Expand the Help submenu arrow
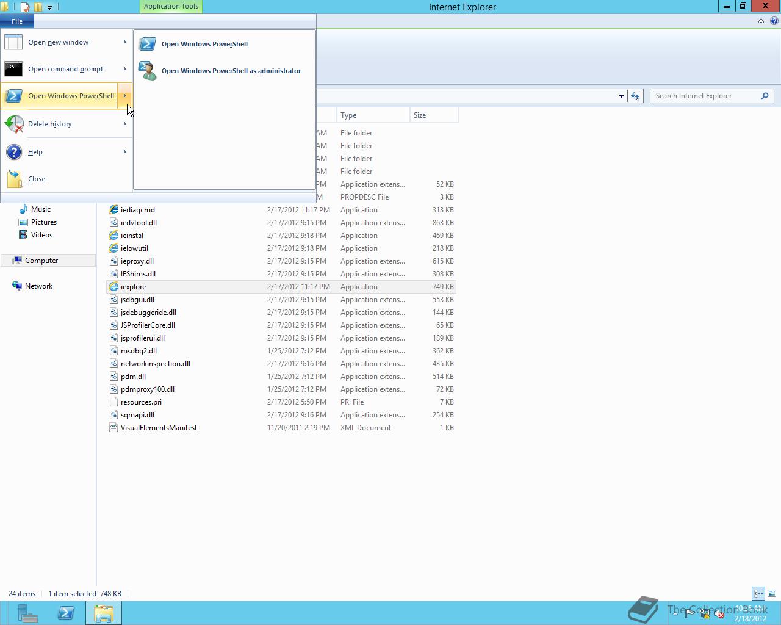Viewport: 781px width, 625px height. point(124,152)
